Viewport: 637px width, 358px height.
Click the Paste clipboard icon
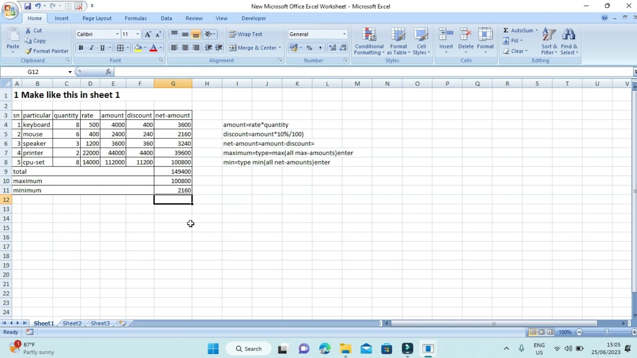12,35
